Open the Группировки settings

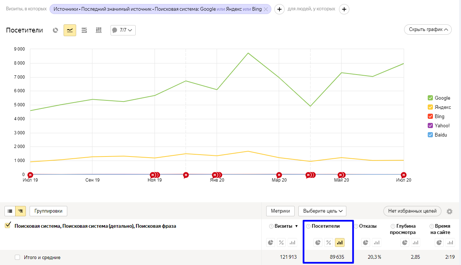click(x=48, y=211)
